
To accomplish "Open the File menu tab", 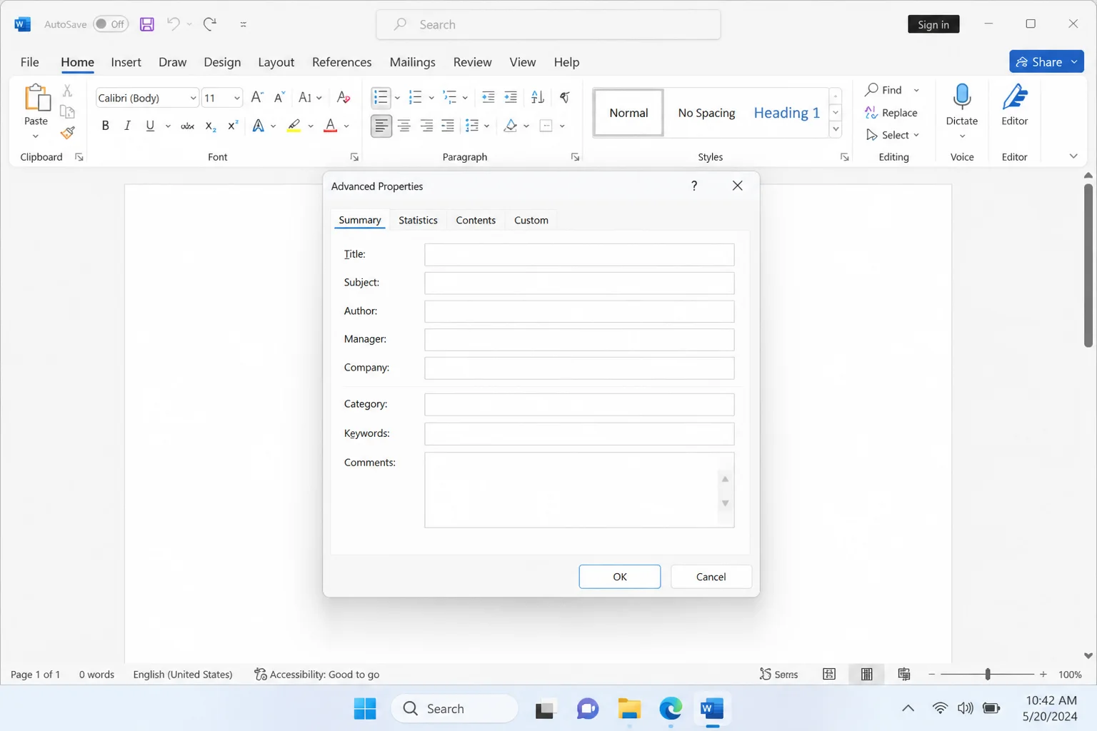I will tap(30, 62).
